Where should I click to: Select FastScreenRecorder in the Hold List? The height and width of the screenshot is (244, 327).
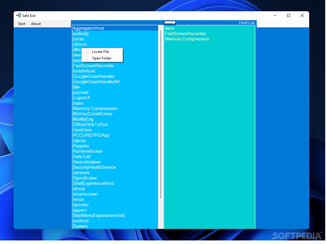pos(210,34)
